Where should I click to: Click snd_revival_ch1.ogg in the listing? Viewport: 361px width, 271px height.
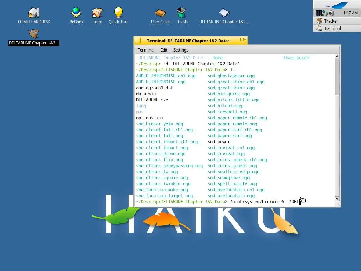coord(231,148)
